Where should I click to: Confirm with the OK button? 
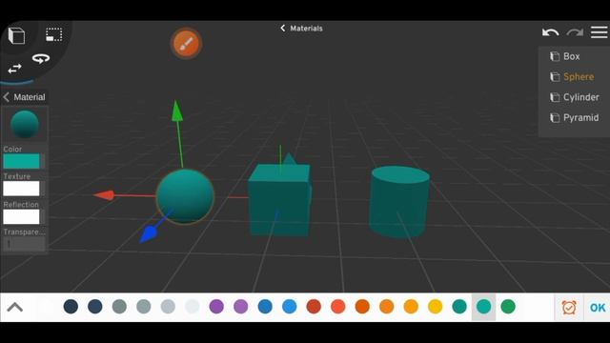click(598, 308)
